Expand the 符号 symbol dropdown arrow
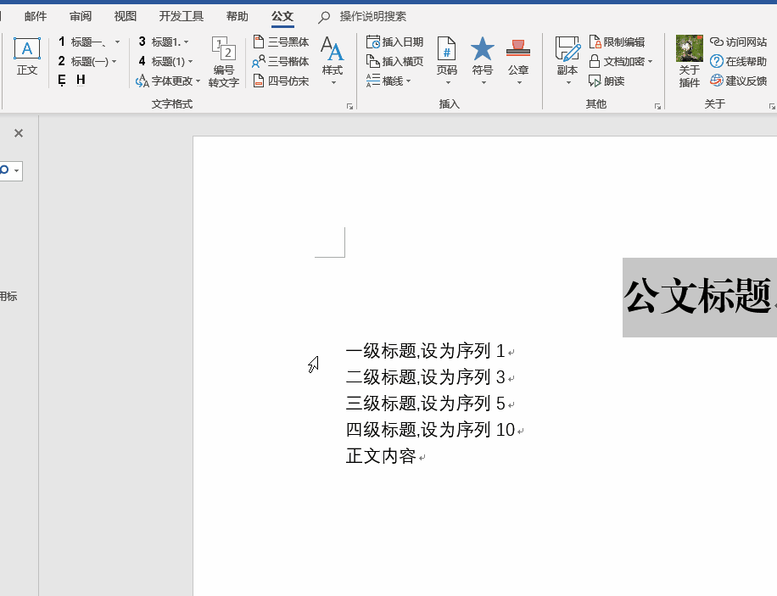 coord(482,81)
